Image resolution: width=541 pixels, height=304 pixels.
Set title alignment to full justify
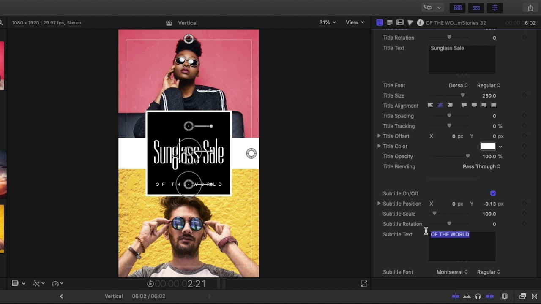(x=493, y=106)
